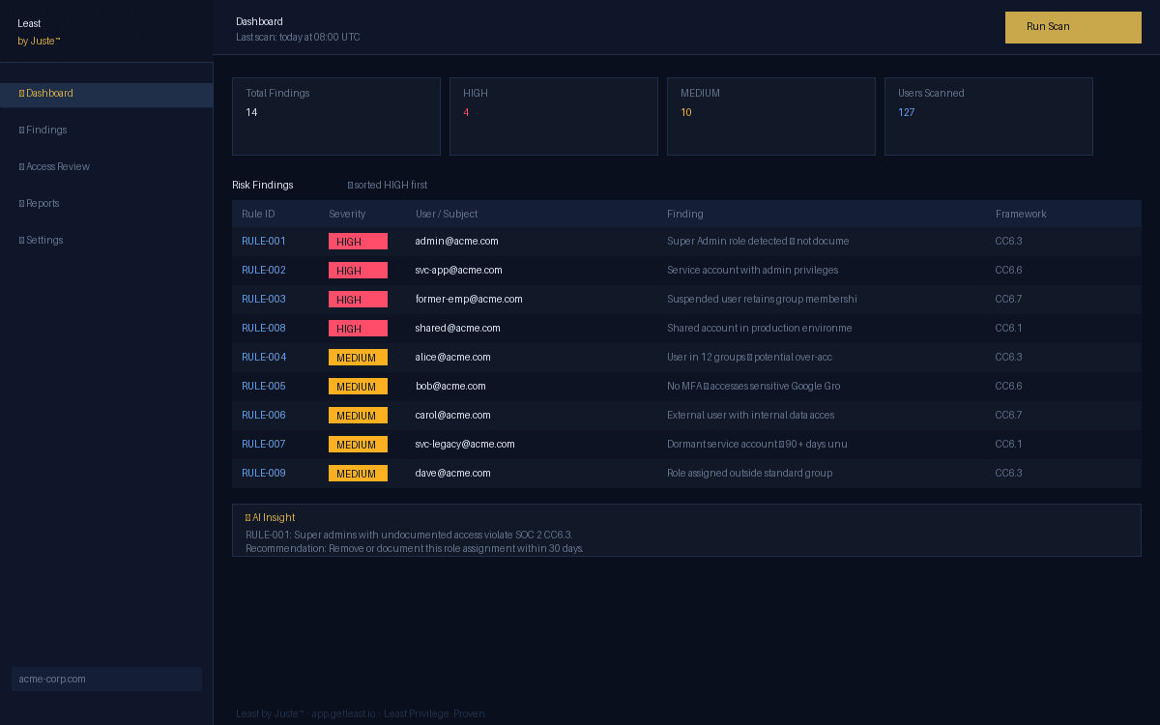Click the Least logo text
The image size is (1160, 725).
click(29, 23)
